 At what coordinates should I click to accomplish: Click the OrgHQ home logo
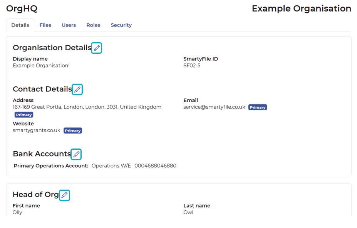pyautogui.click(x=22, y=8)
